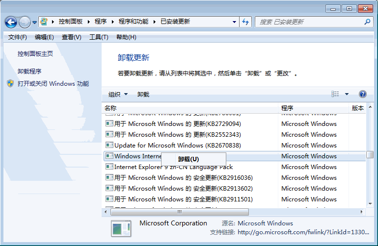Click the 卸载 toolbar button
The width and height of the screenshot is (378, 246).
point(143,95)
